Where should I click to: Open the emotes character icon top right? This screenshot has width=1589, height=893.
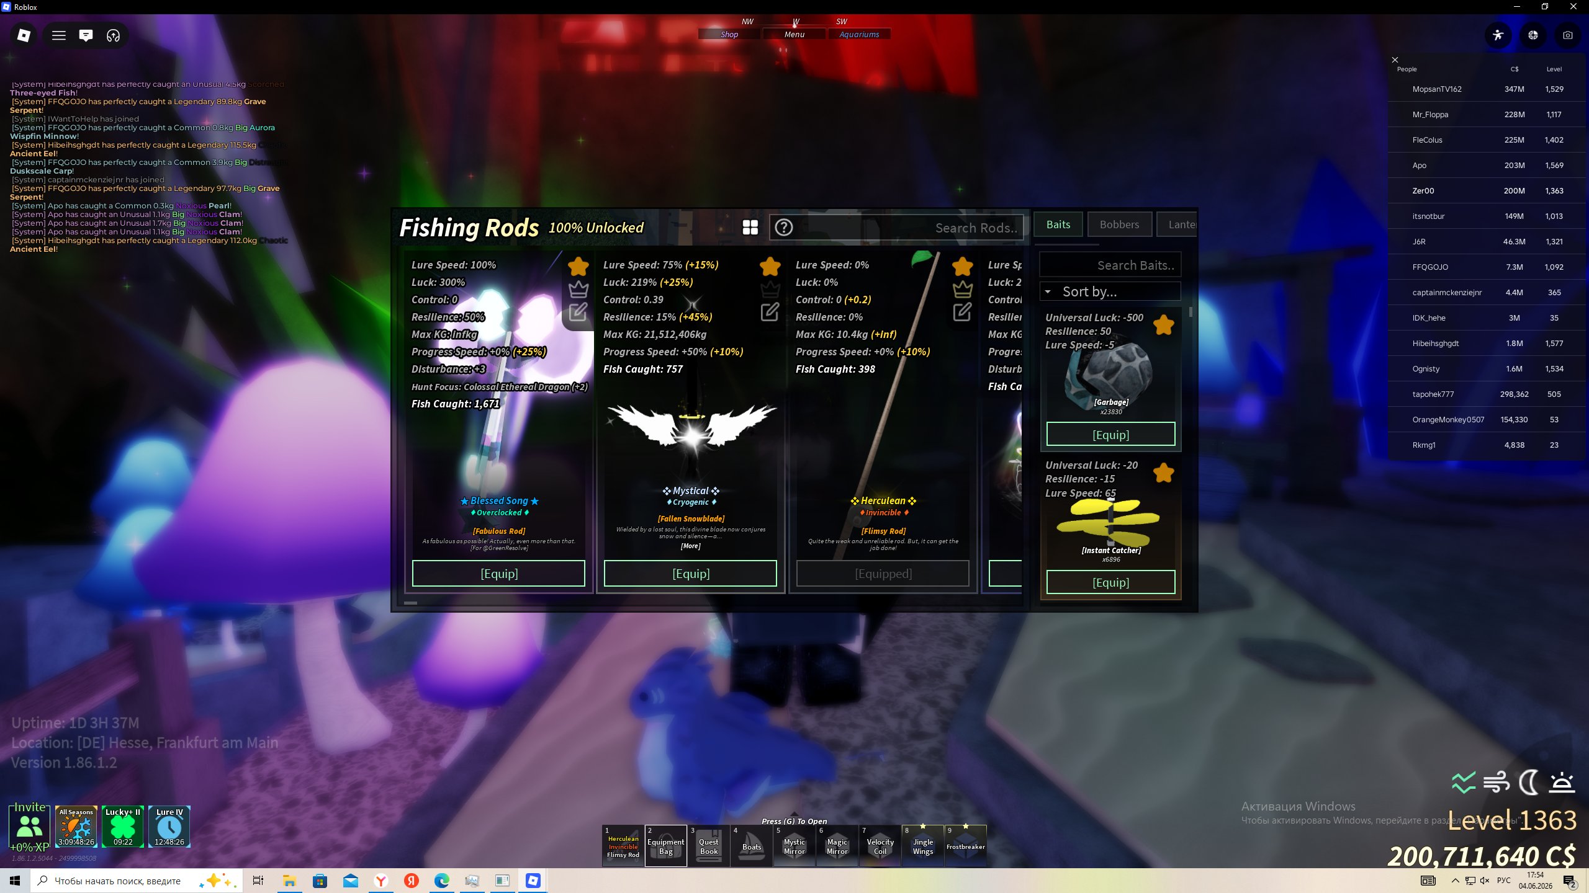tap(1498, 35)
